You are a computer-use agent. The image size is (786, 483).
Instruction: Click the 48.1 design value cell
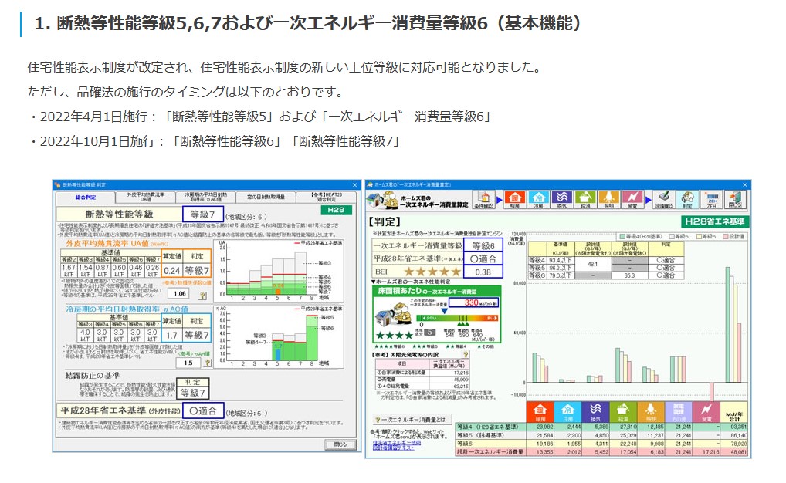593,265
